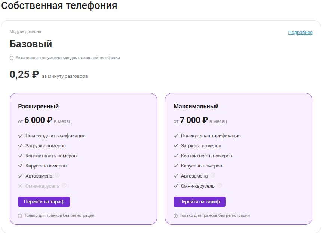
Task: Click 'Карусель номеров' feature in Расширенный
Action: (46, 166)
